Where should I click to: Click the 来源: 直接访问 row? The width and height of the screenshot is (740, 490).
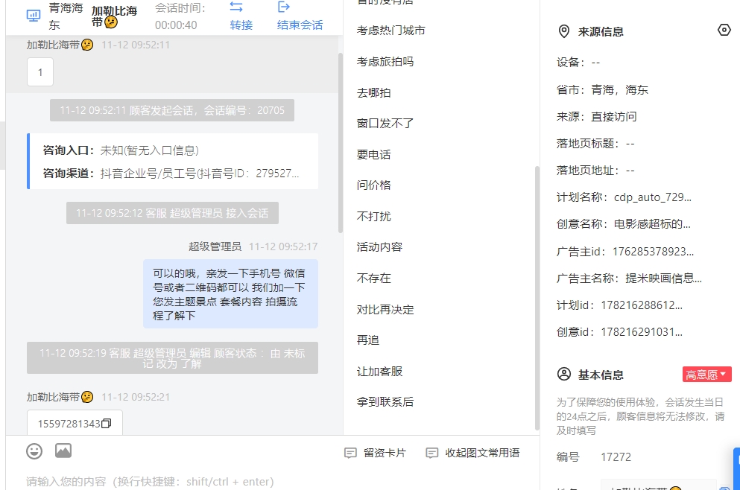pos(596,116)
